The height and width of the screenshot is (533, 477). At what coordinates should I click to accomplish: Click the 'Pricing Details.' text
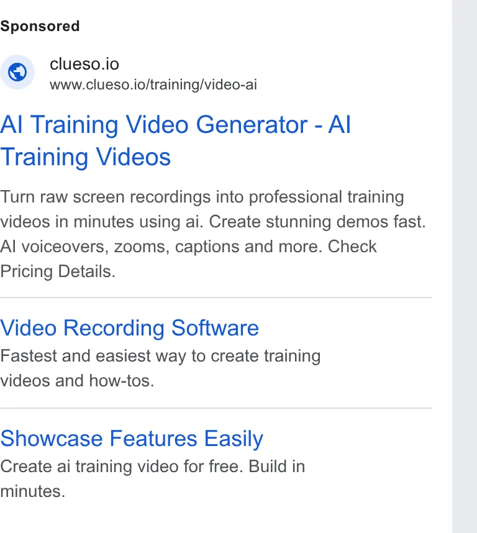(58, 271)
